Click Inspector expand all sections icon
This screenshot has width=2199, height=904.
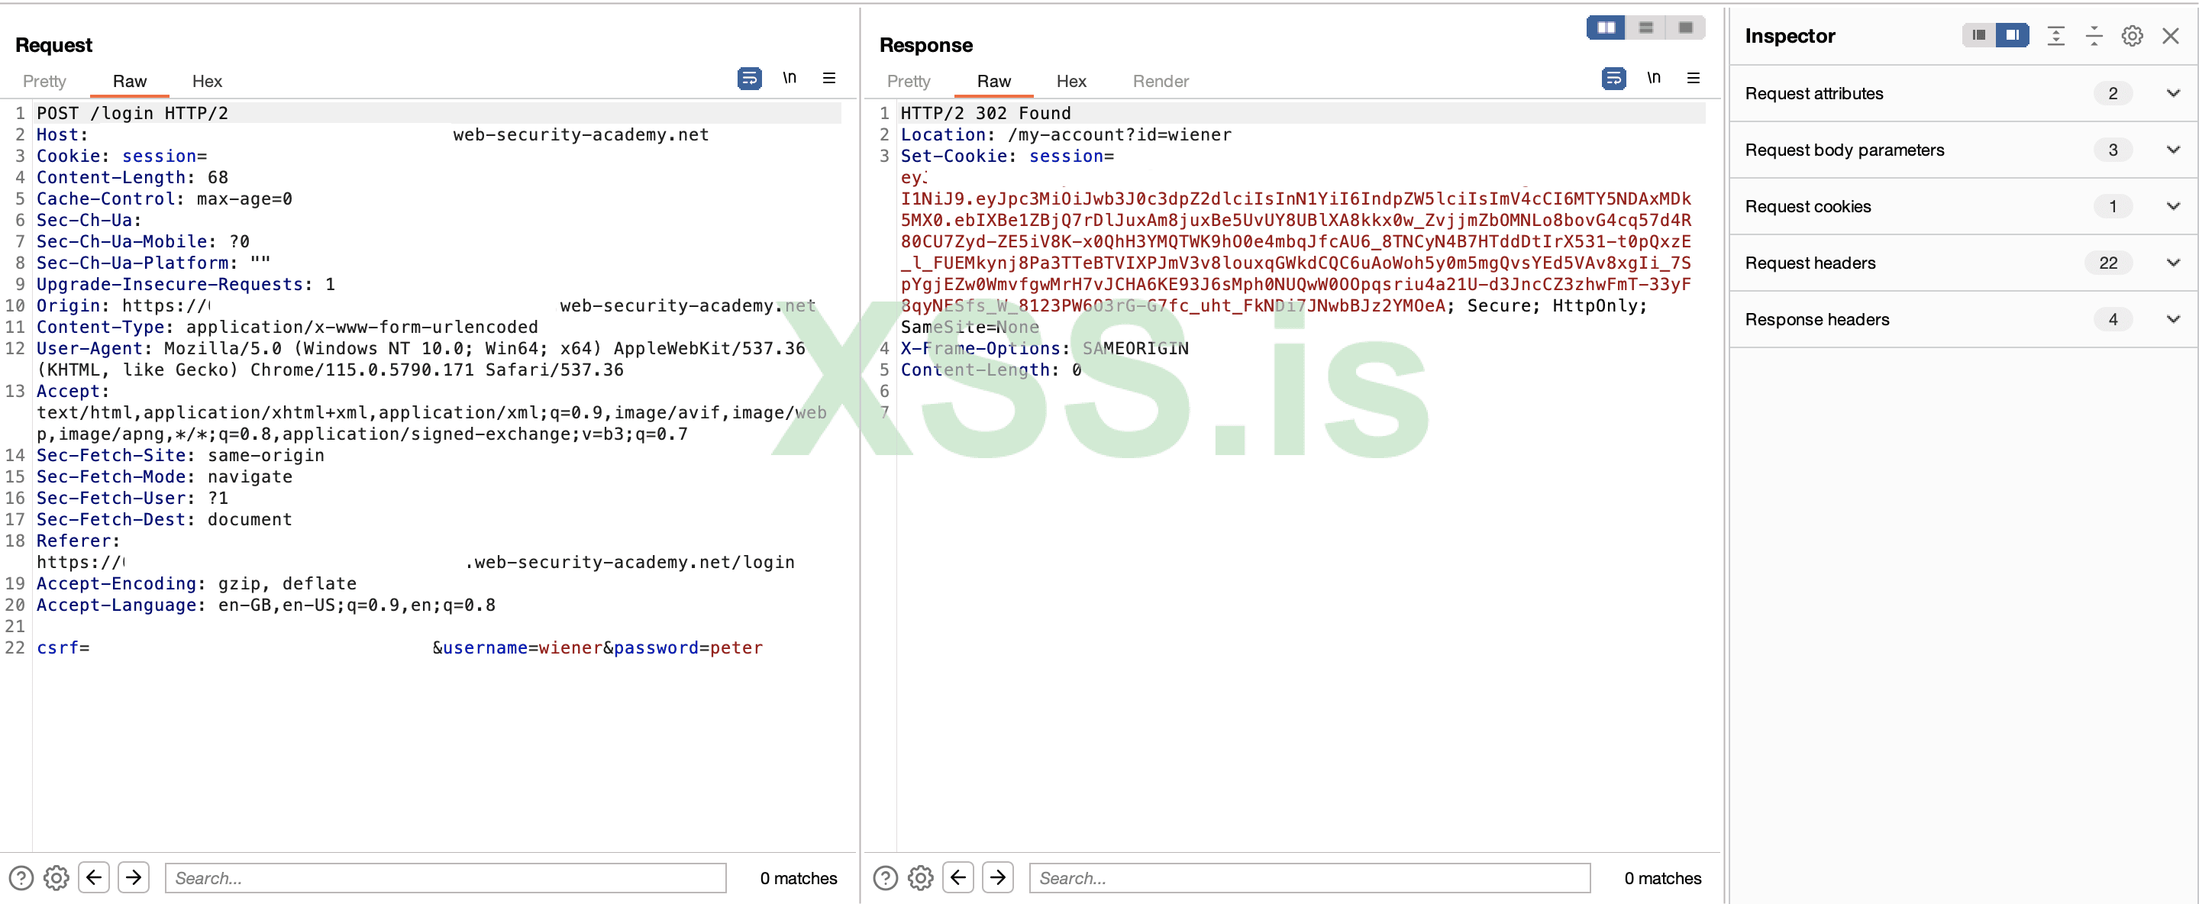[x=2055, y=36]
